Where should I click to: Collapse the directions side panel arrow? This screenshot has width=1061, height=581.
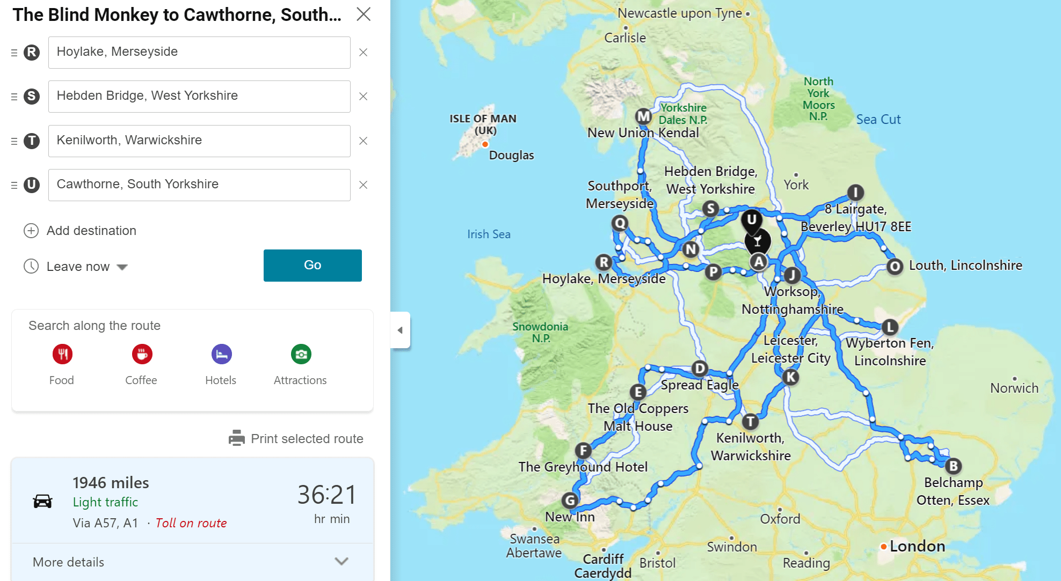(400, 330)
